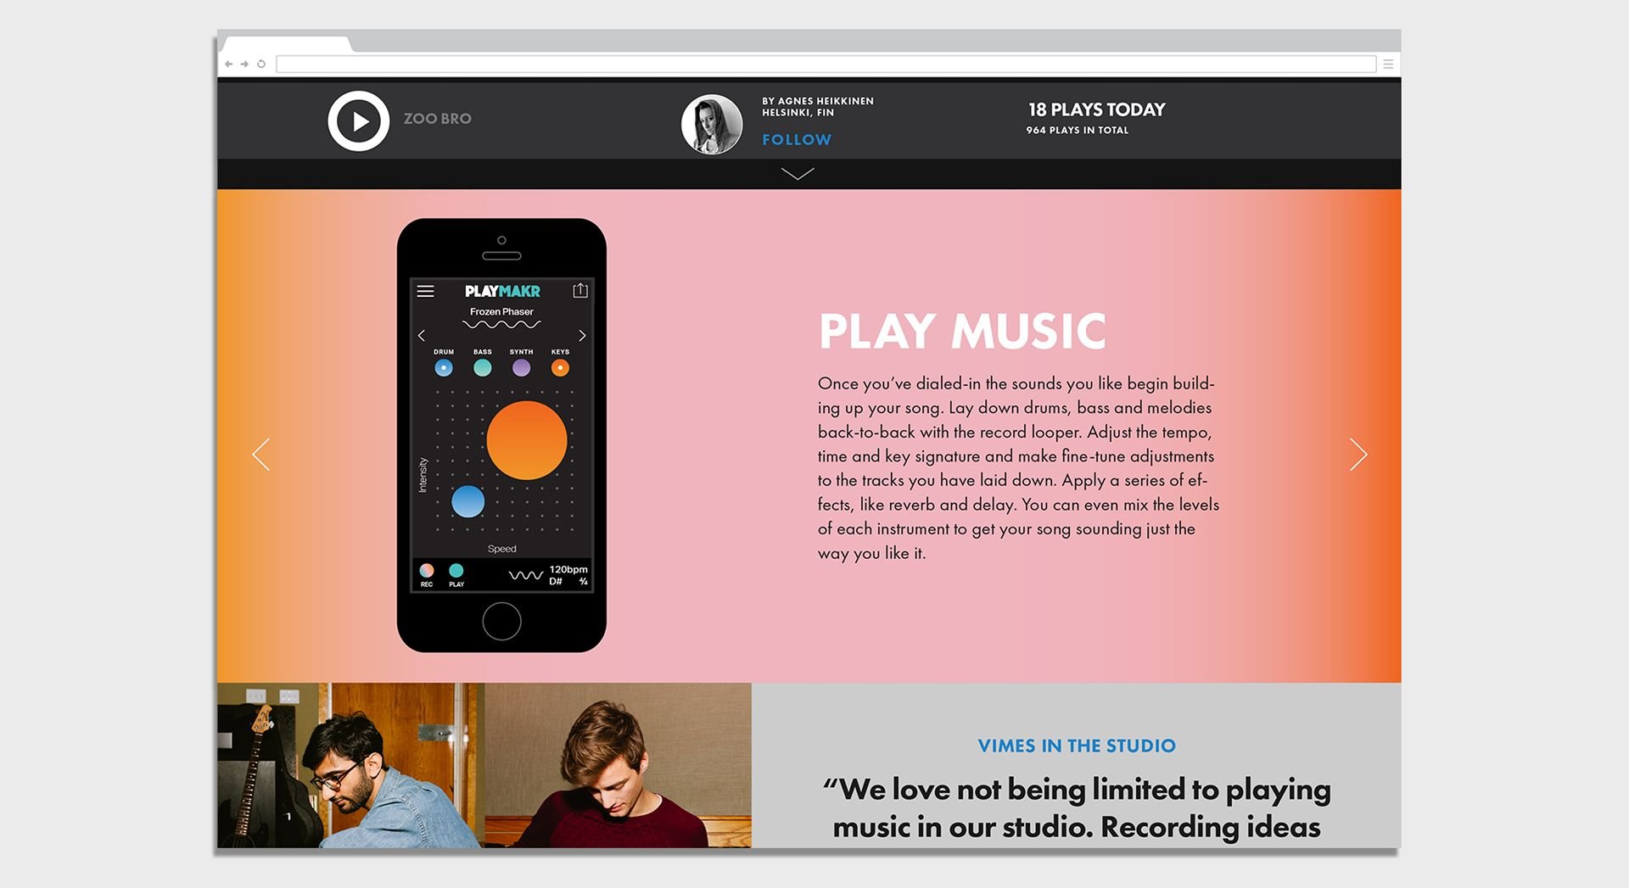This screenshot has height=888, width=1629.
Task: Toggle the DRUM instrument circle
Action: point(444,368)
